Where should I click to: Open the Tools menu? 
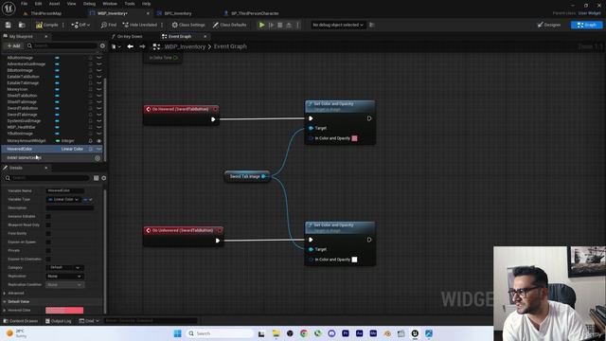coord(130,4)
